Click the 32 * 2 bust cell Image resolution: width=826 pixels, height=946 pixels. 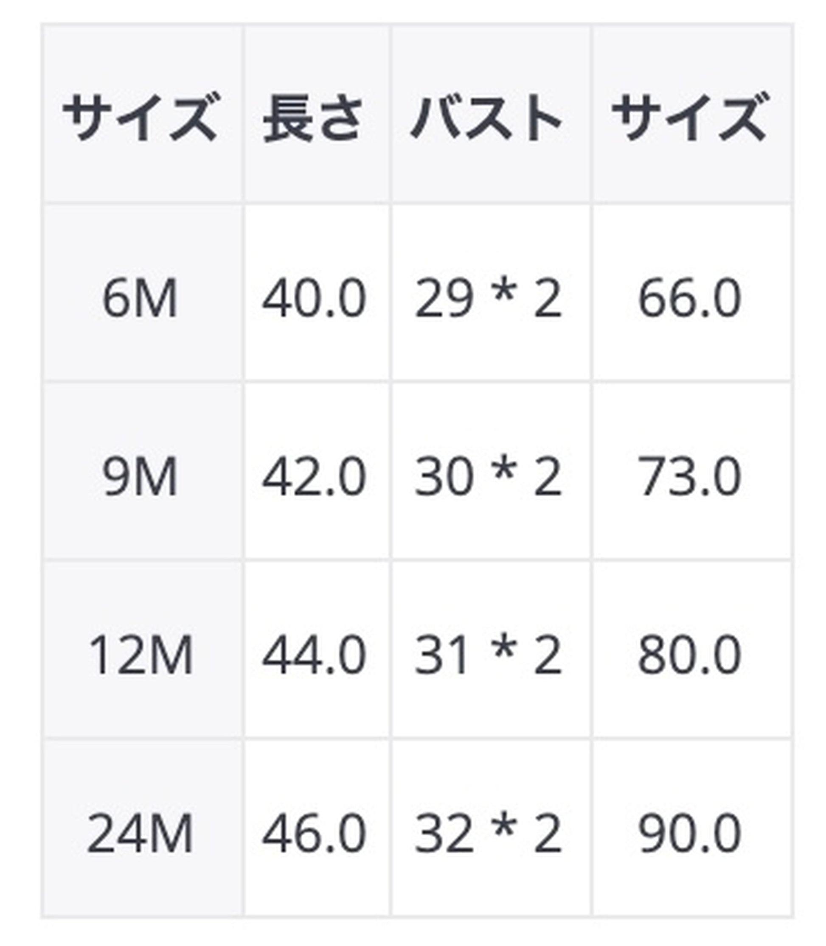pos(488,834)
